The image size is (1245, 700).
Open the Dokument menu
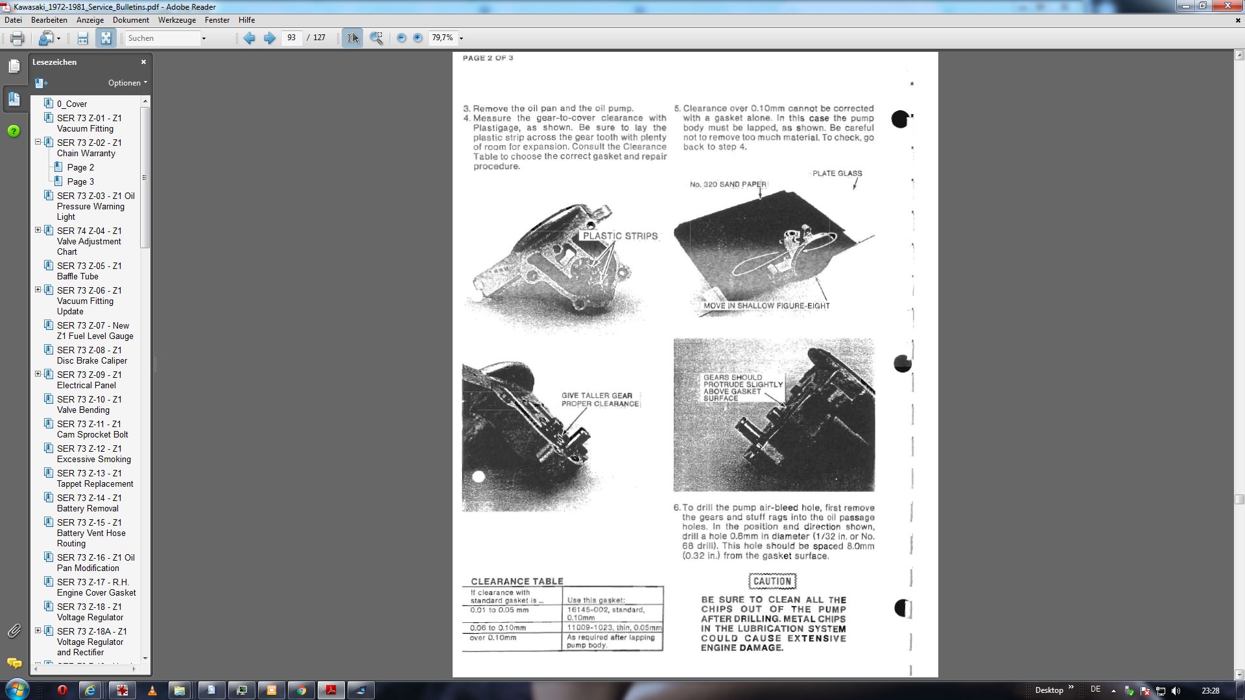[131, 20]
